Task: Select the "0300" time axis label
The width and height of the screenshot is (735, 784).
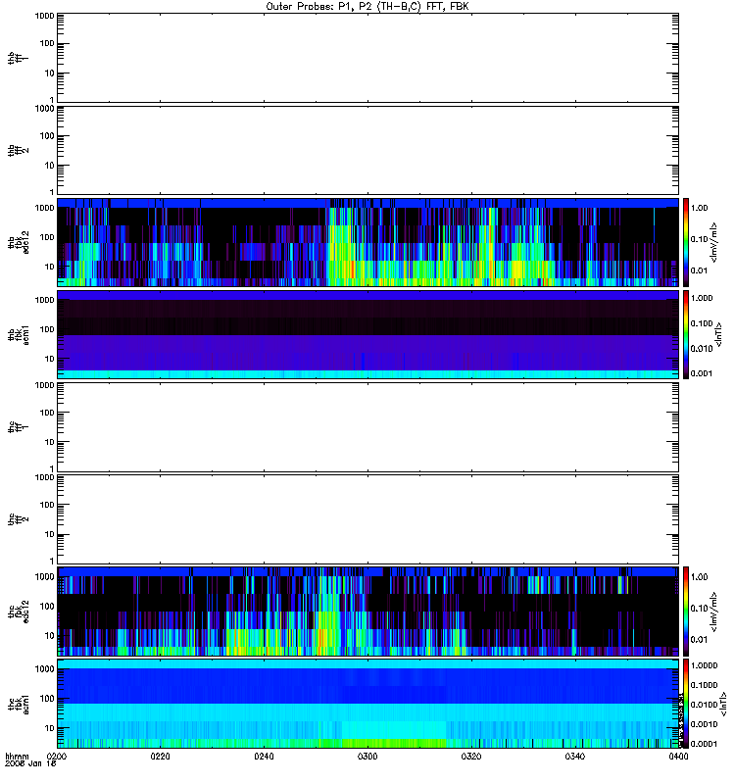Action: (367, 756)
